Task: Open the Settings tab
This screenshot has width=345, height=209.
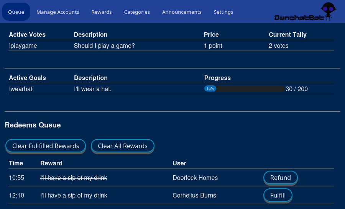Action: pyautogui.click(x=223, y=12)
